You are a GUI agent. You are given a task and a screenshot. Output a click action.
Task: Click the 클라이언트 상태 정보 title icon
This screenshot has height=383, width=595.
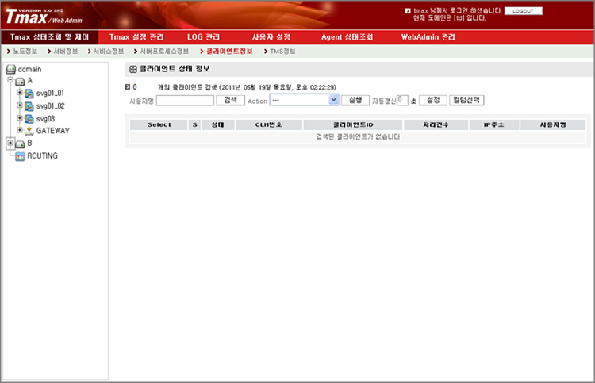[x=132, y=69]
